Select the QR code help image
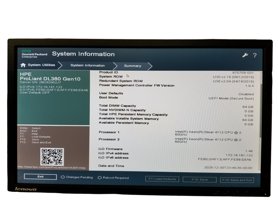Image resolution: width=278 pixels, height=208 pixels. 52,157
